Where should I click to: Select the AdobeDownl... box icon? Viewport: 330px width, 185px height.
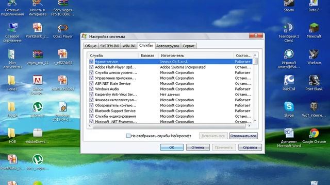pos(38,136)
